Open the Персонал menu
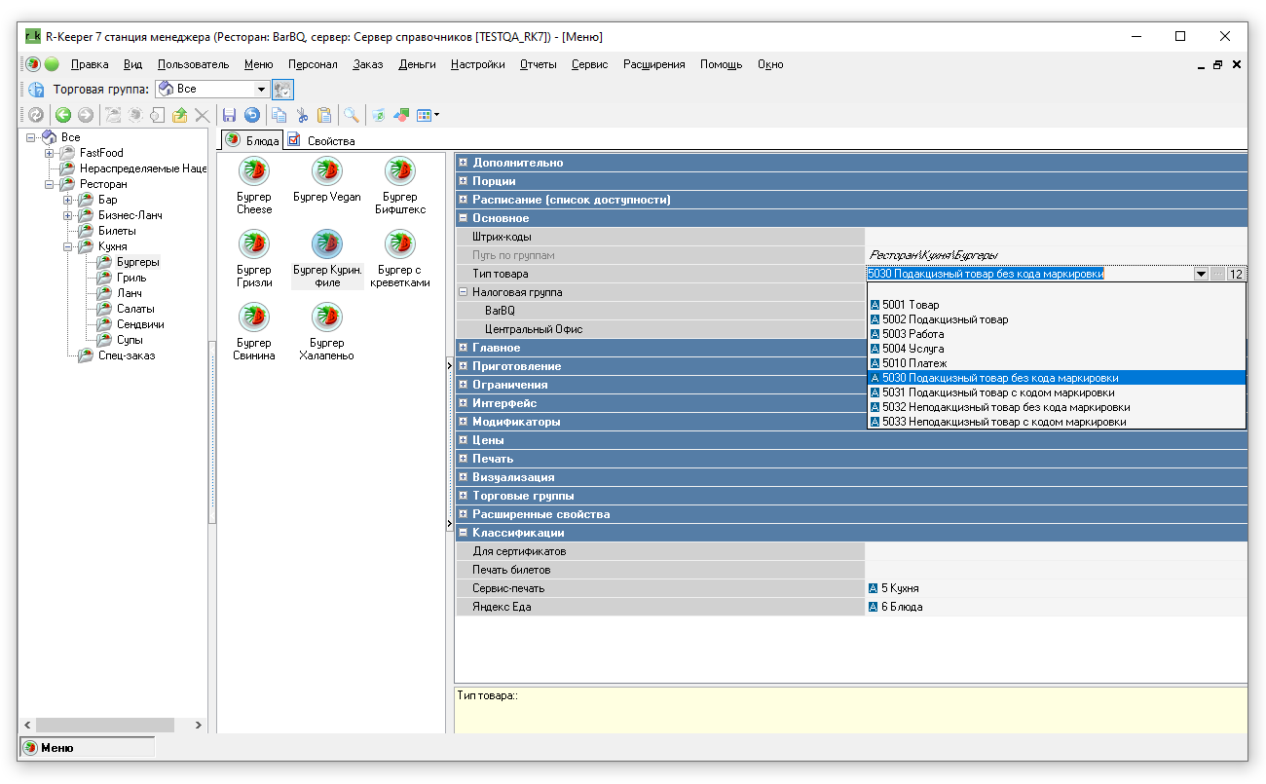1266x784 pixels. pyautogui.click(x=313, y=64)
